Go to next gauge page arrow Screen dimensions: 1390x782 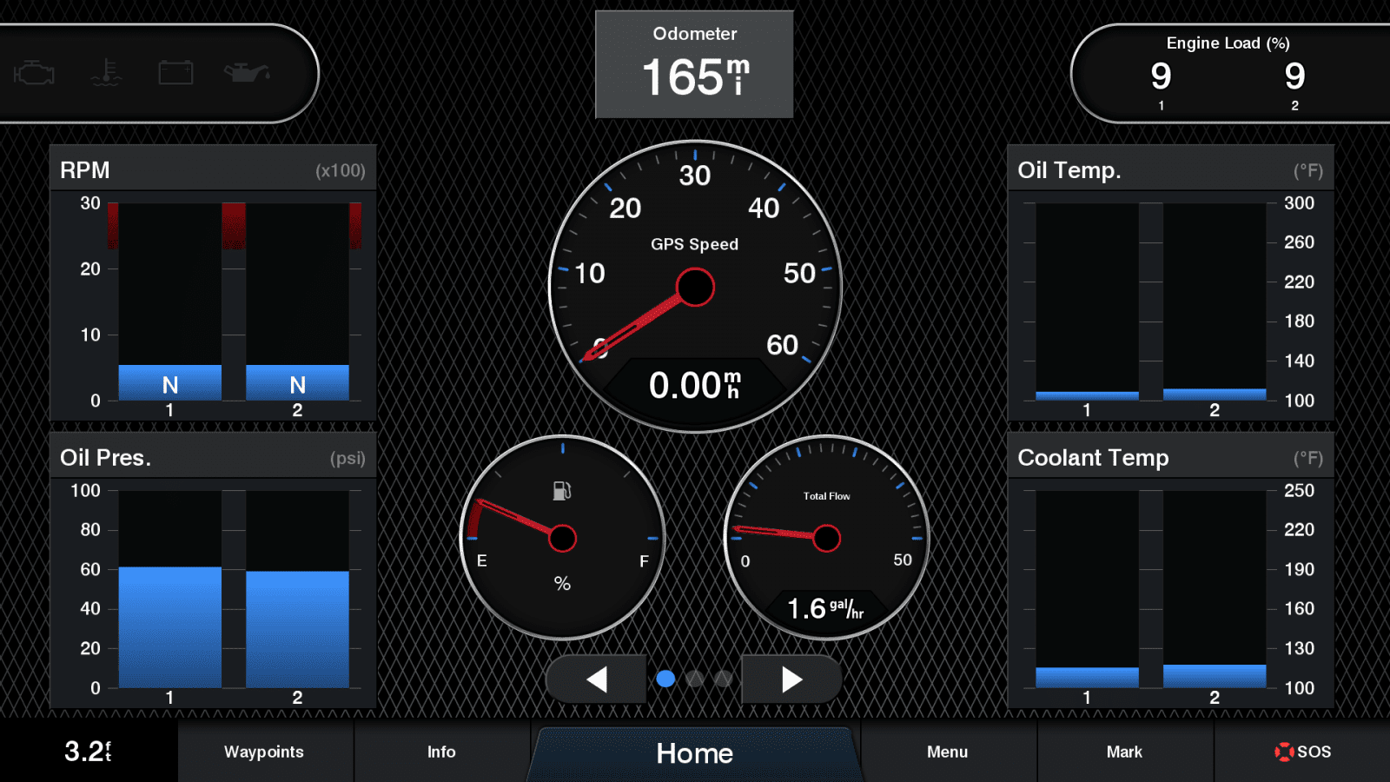click(x=791, y=679)
